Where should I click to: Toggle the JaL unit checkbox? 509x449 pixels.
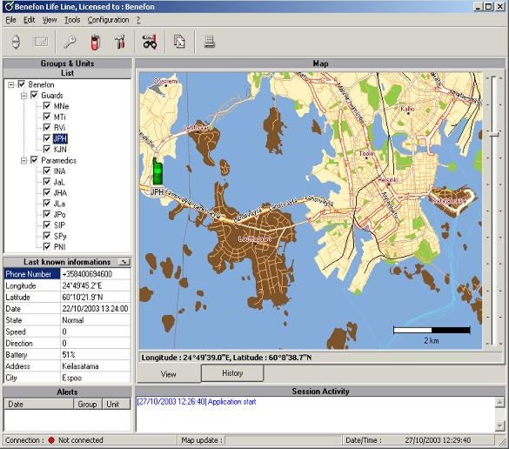[47, 182]
